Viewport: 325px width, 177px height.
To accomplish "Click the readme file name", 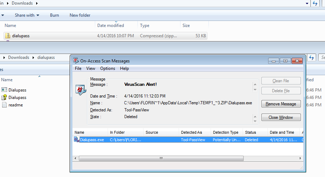I will tap(16, 105).
